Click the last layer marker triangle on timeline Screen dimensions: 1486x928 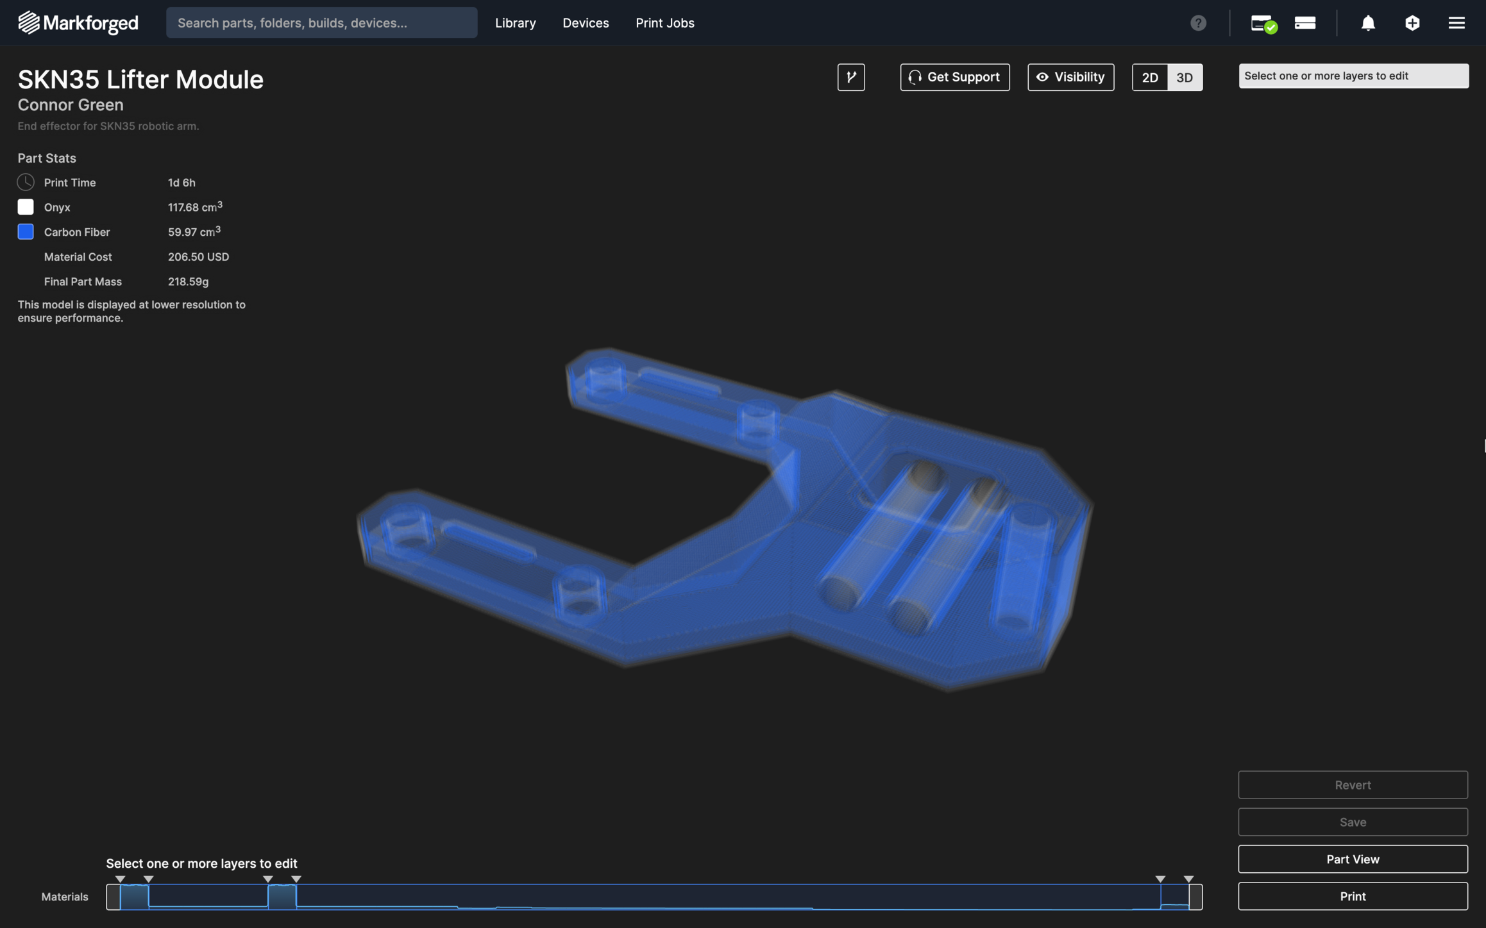pyautogui.click(x=1188, y=879)
